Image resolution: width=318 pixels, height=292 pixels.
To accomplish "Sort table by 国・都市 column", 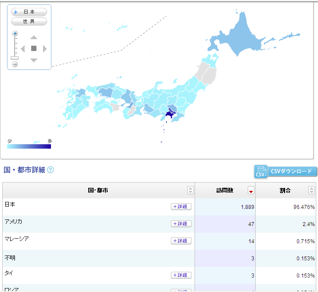I will click(x=190, y=190).
